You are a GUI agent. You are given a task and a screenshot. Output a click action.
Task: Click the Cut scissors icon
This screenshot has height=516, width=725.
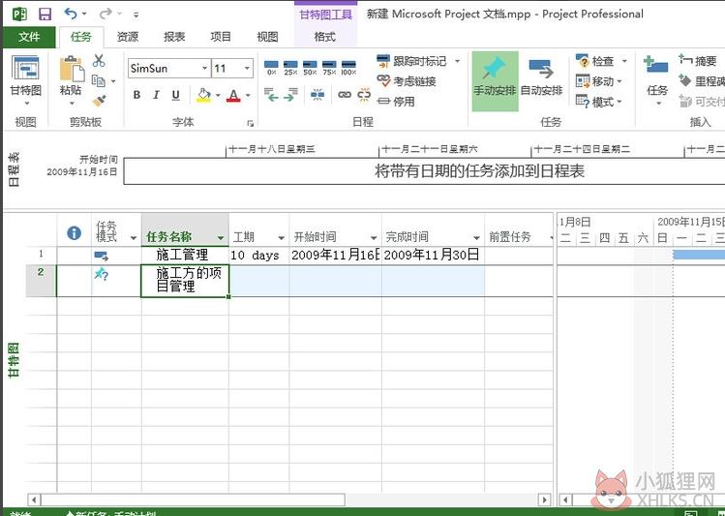pyautogui.click(x=99, y=61)
